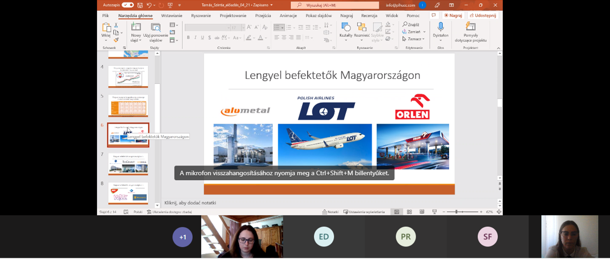Screen dimensions: 610x259
Task: Click the Copy icon in Schowek group
Action: point(116,33)
